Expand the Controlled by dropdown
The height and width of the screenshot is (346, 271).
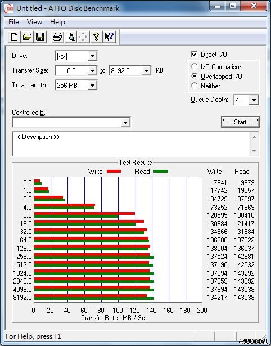click(125, 122)
